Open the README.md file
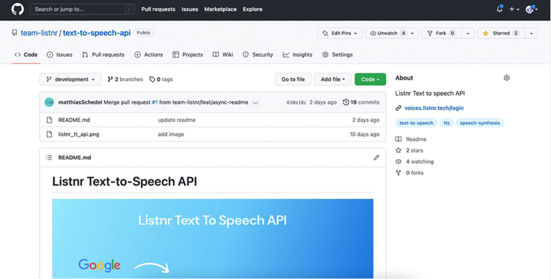The width and height of the screenshot is (551, 279). [74, 120]
